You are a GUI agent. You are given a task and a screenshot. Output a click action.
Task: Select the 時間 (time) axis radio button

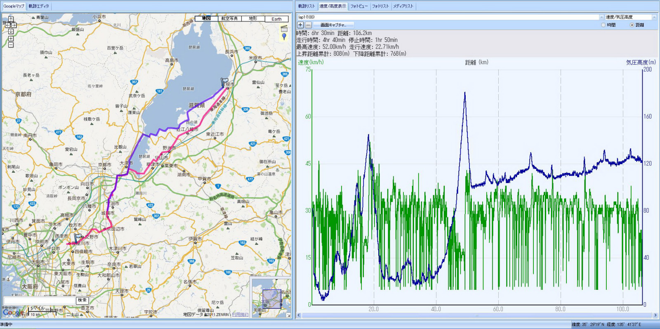603,25
